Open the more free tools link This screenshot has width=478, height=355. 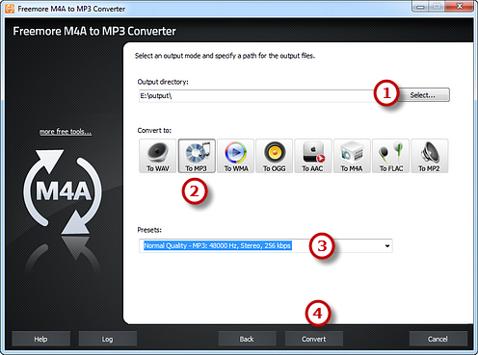coord(66,132)
